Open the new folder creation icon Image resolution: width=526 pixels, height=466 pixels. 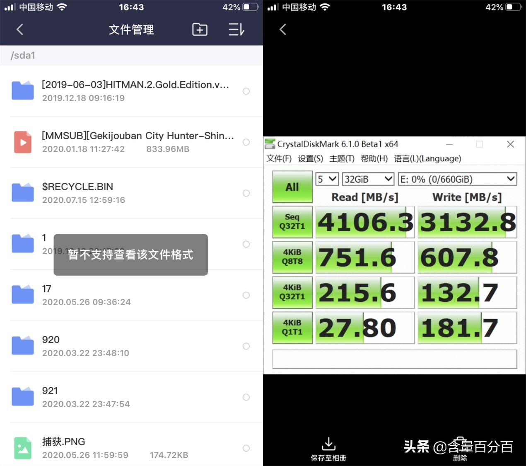coord(200,29)
